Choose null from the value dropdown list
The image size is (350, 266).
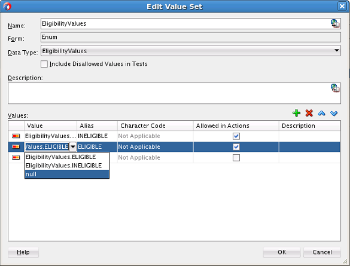coord(67,174)
